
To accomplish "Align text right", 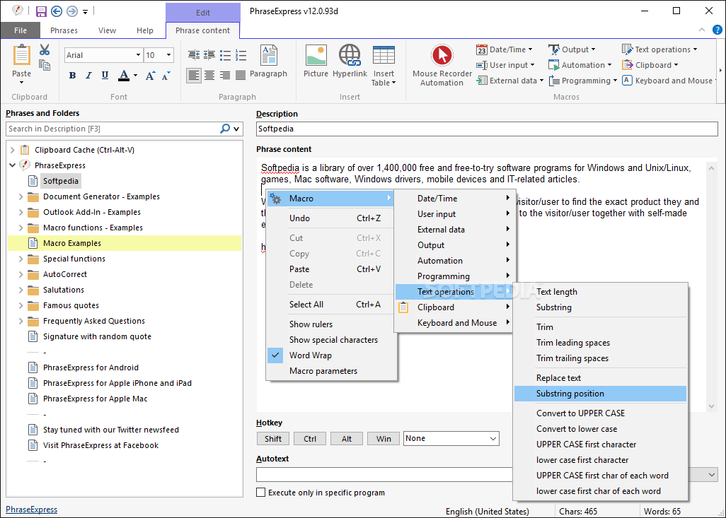I will 225,75.
